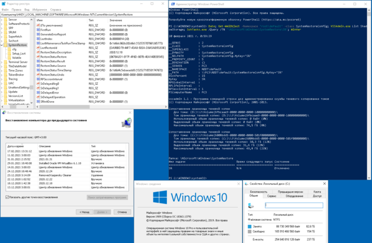Screen dimensions: 372x243
Task: Collapse the SystemRestore registry key
Action: pyautogui.click(x=2, y=45)
